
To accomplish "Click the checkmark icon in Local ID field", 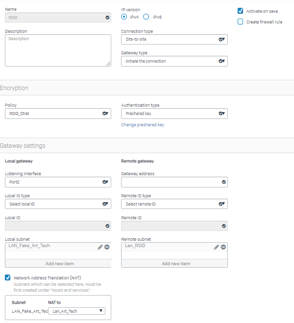I will (x=107, y=226).
